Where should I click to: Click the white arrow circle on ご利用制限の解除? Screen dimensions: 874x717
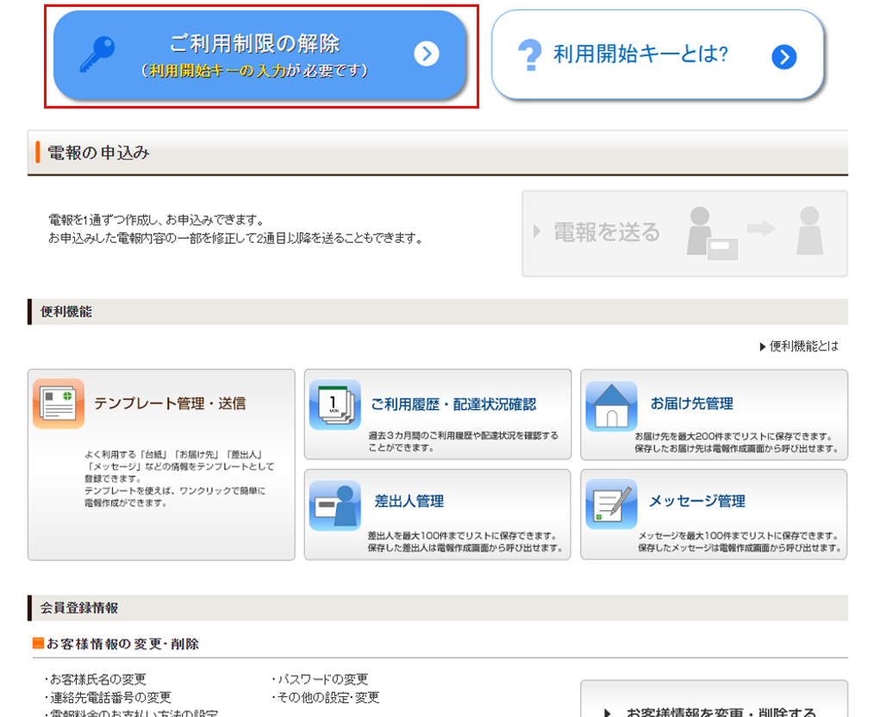[x=427, y=54]
